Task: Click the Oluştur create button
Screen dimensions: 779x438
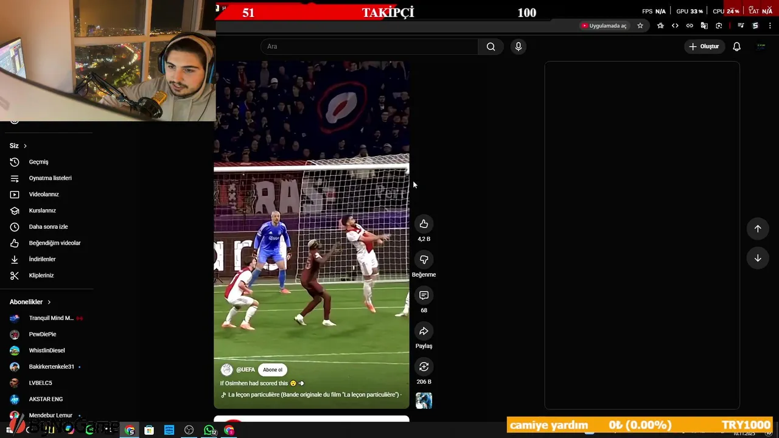Action: pos(704,46)
